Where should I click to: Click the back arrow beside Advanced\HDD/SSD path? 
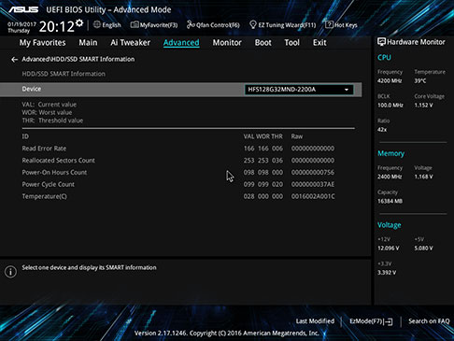(14, 60)
